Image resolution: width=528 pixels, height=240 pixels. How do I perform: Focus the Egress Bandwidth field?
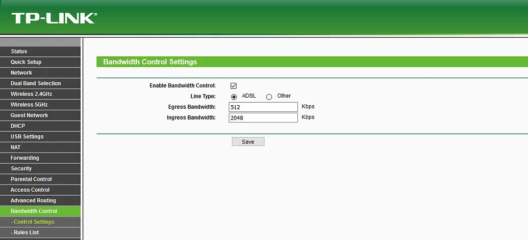pos(263,107)
